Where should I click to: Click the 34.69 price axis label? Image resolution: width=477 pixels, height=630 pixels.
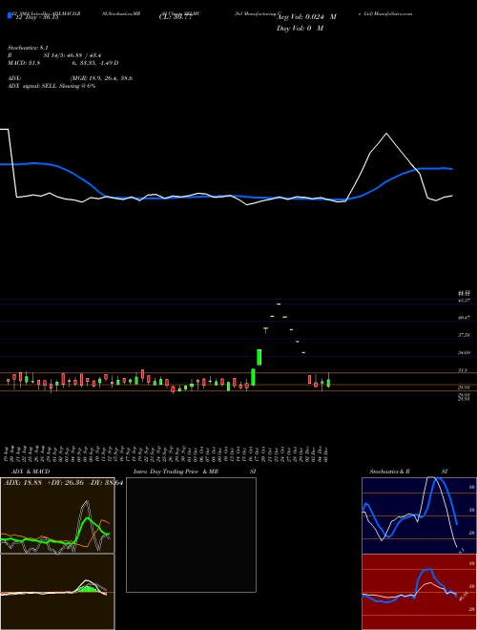point(465,352)
